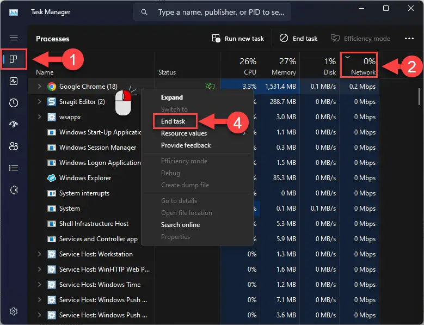Click End task toolbar button
Viewport: 424px width, 325px height.
point(298,39)
